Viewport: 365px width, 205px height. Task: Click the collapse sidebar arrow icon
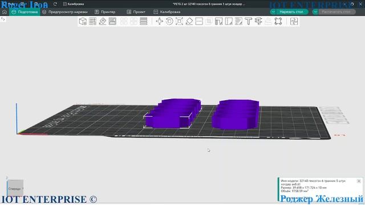[x=3, y=19]
